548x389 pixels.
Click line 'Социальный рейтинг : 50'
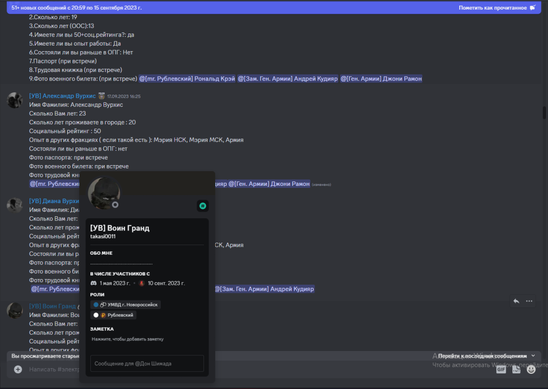[x=65, y=131]
